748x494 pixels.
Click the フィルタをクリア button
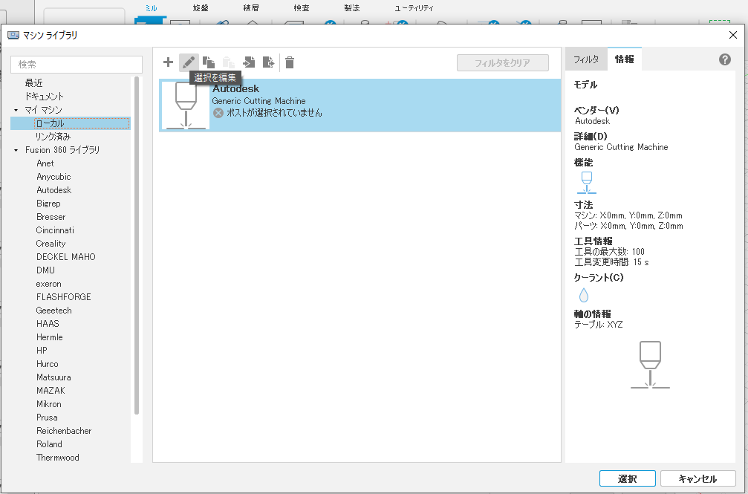click(x=502, y=62)
